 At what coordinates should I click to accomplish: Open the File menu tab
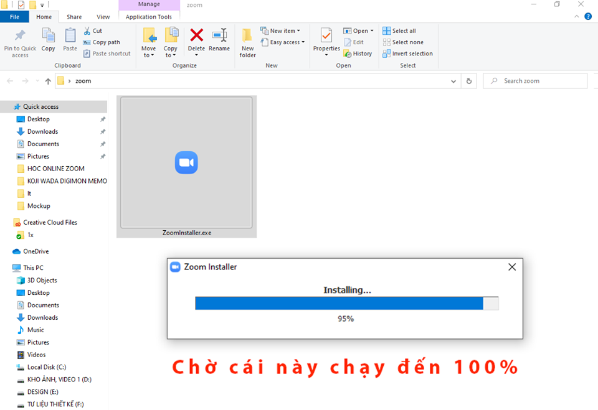coord(14,17)
